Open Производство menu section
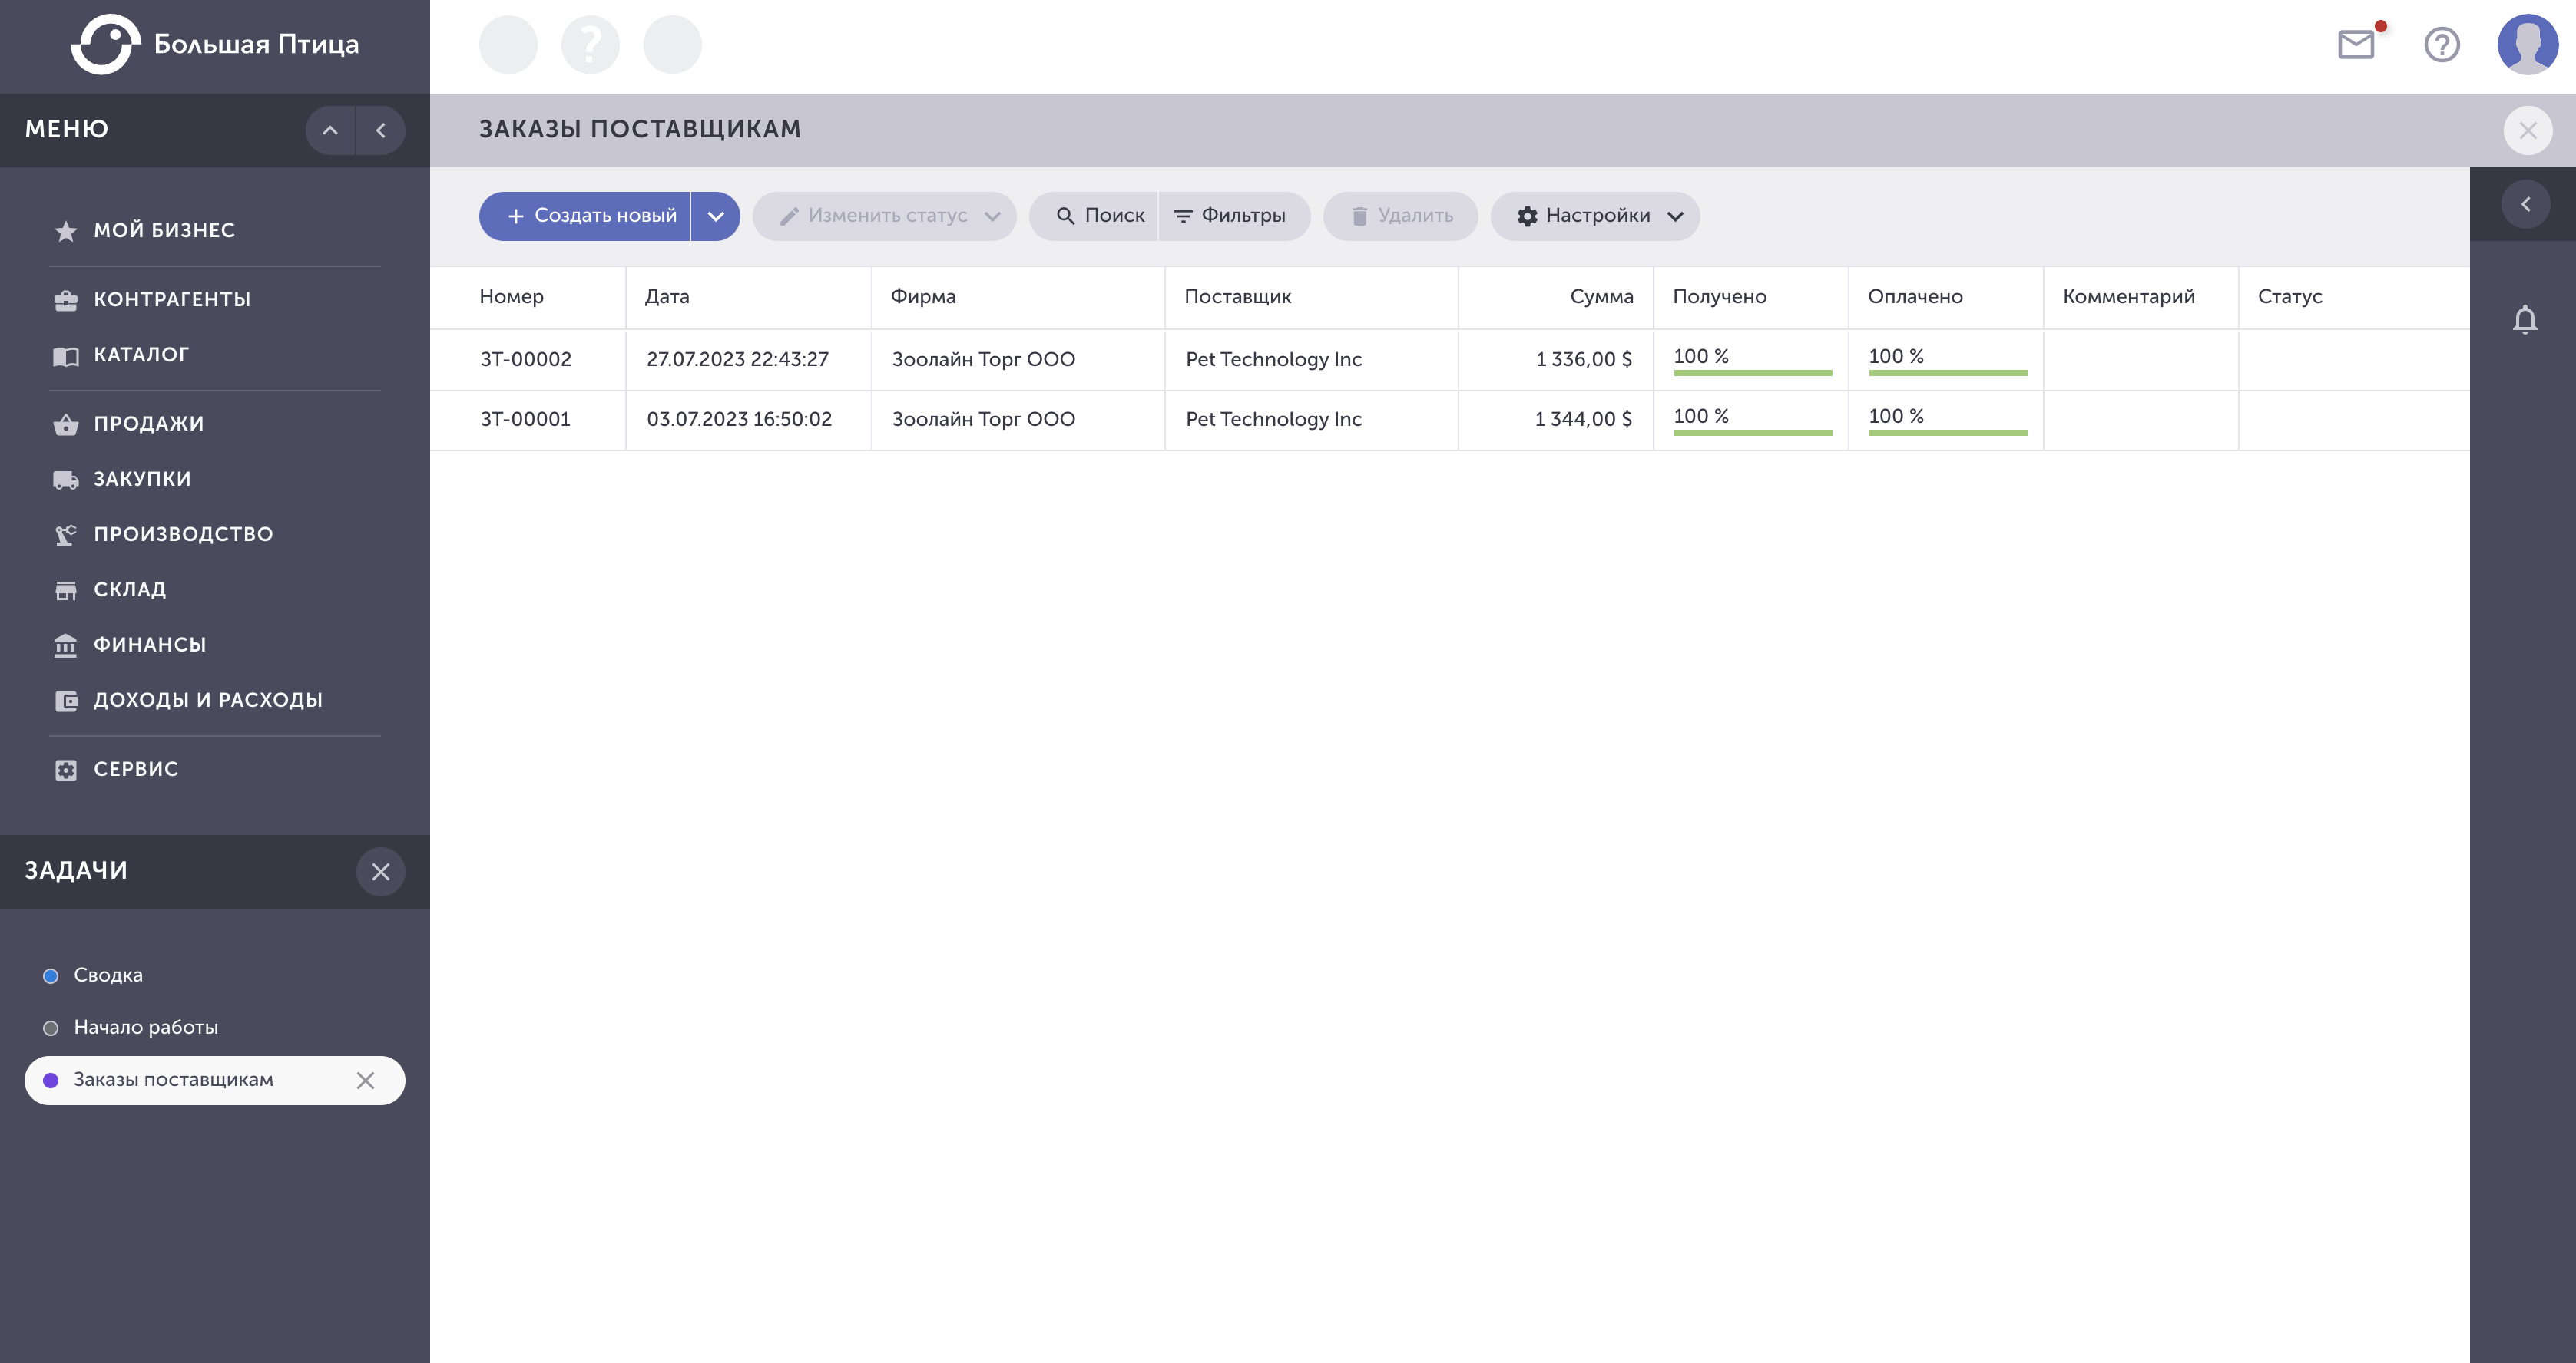 coord(183,535)
